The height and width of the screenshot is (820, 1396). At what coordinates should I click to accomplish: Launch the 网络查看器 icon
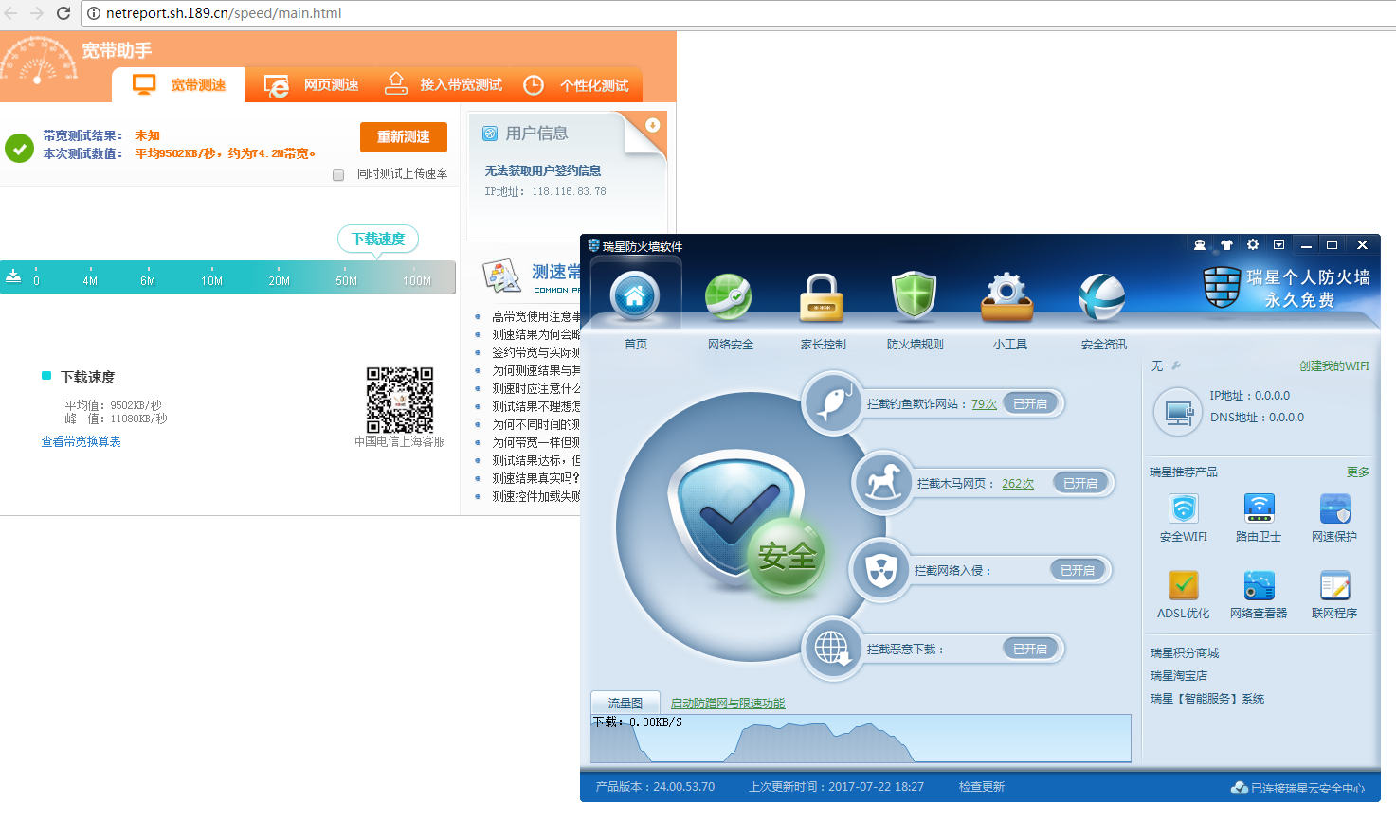[x=1259, y=586]
